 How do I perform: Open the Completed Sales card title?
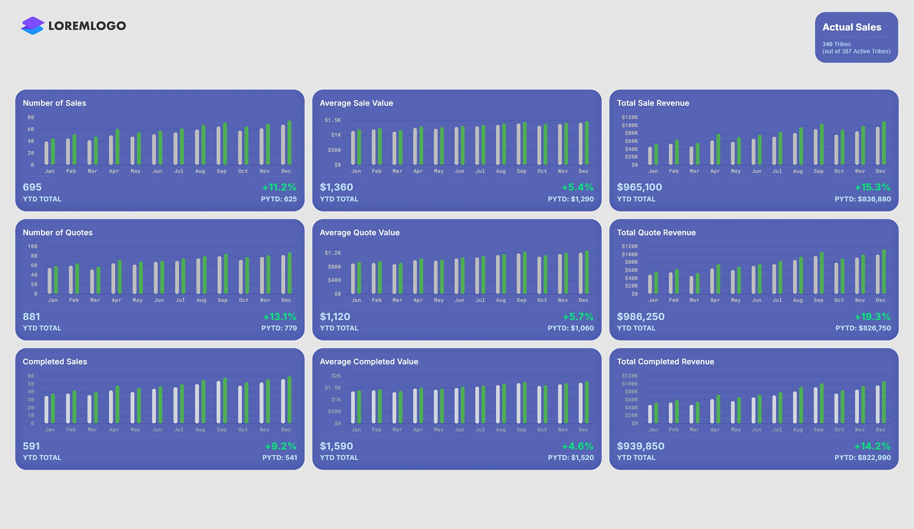(x=55, y=362)
